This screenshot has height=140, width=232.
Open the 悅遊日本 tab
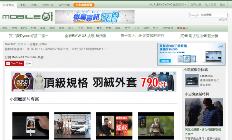pyautogui.click(x=48, y=5)
